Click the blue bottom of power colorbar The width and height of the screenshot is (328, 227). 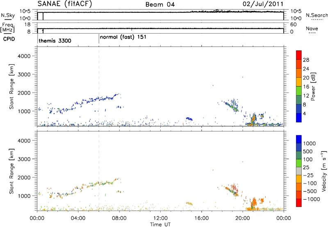point(299,118)
